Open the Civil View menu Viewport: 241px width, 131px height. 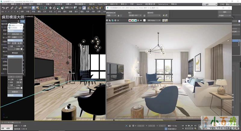coord(103,5)
